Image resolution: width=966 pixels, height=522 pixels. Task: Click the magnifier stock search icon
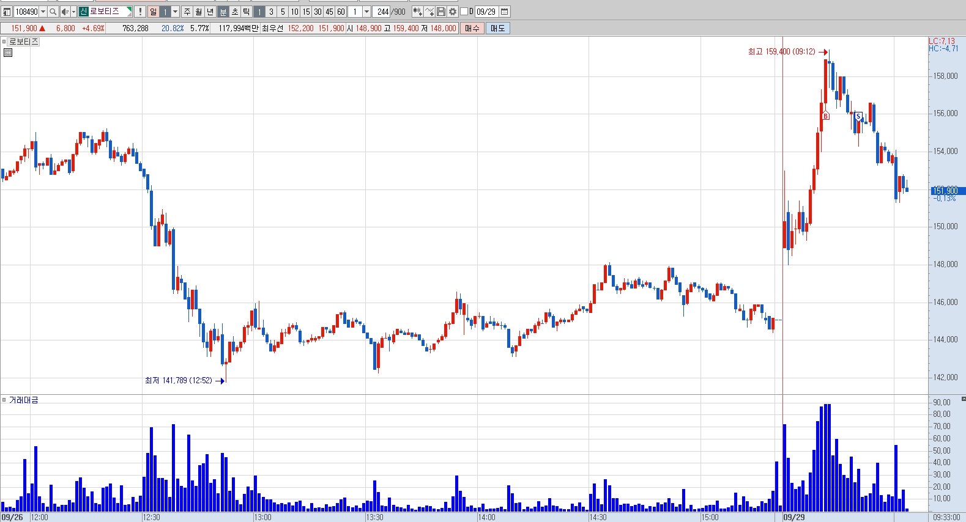[53, 12]
